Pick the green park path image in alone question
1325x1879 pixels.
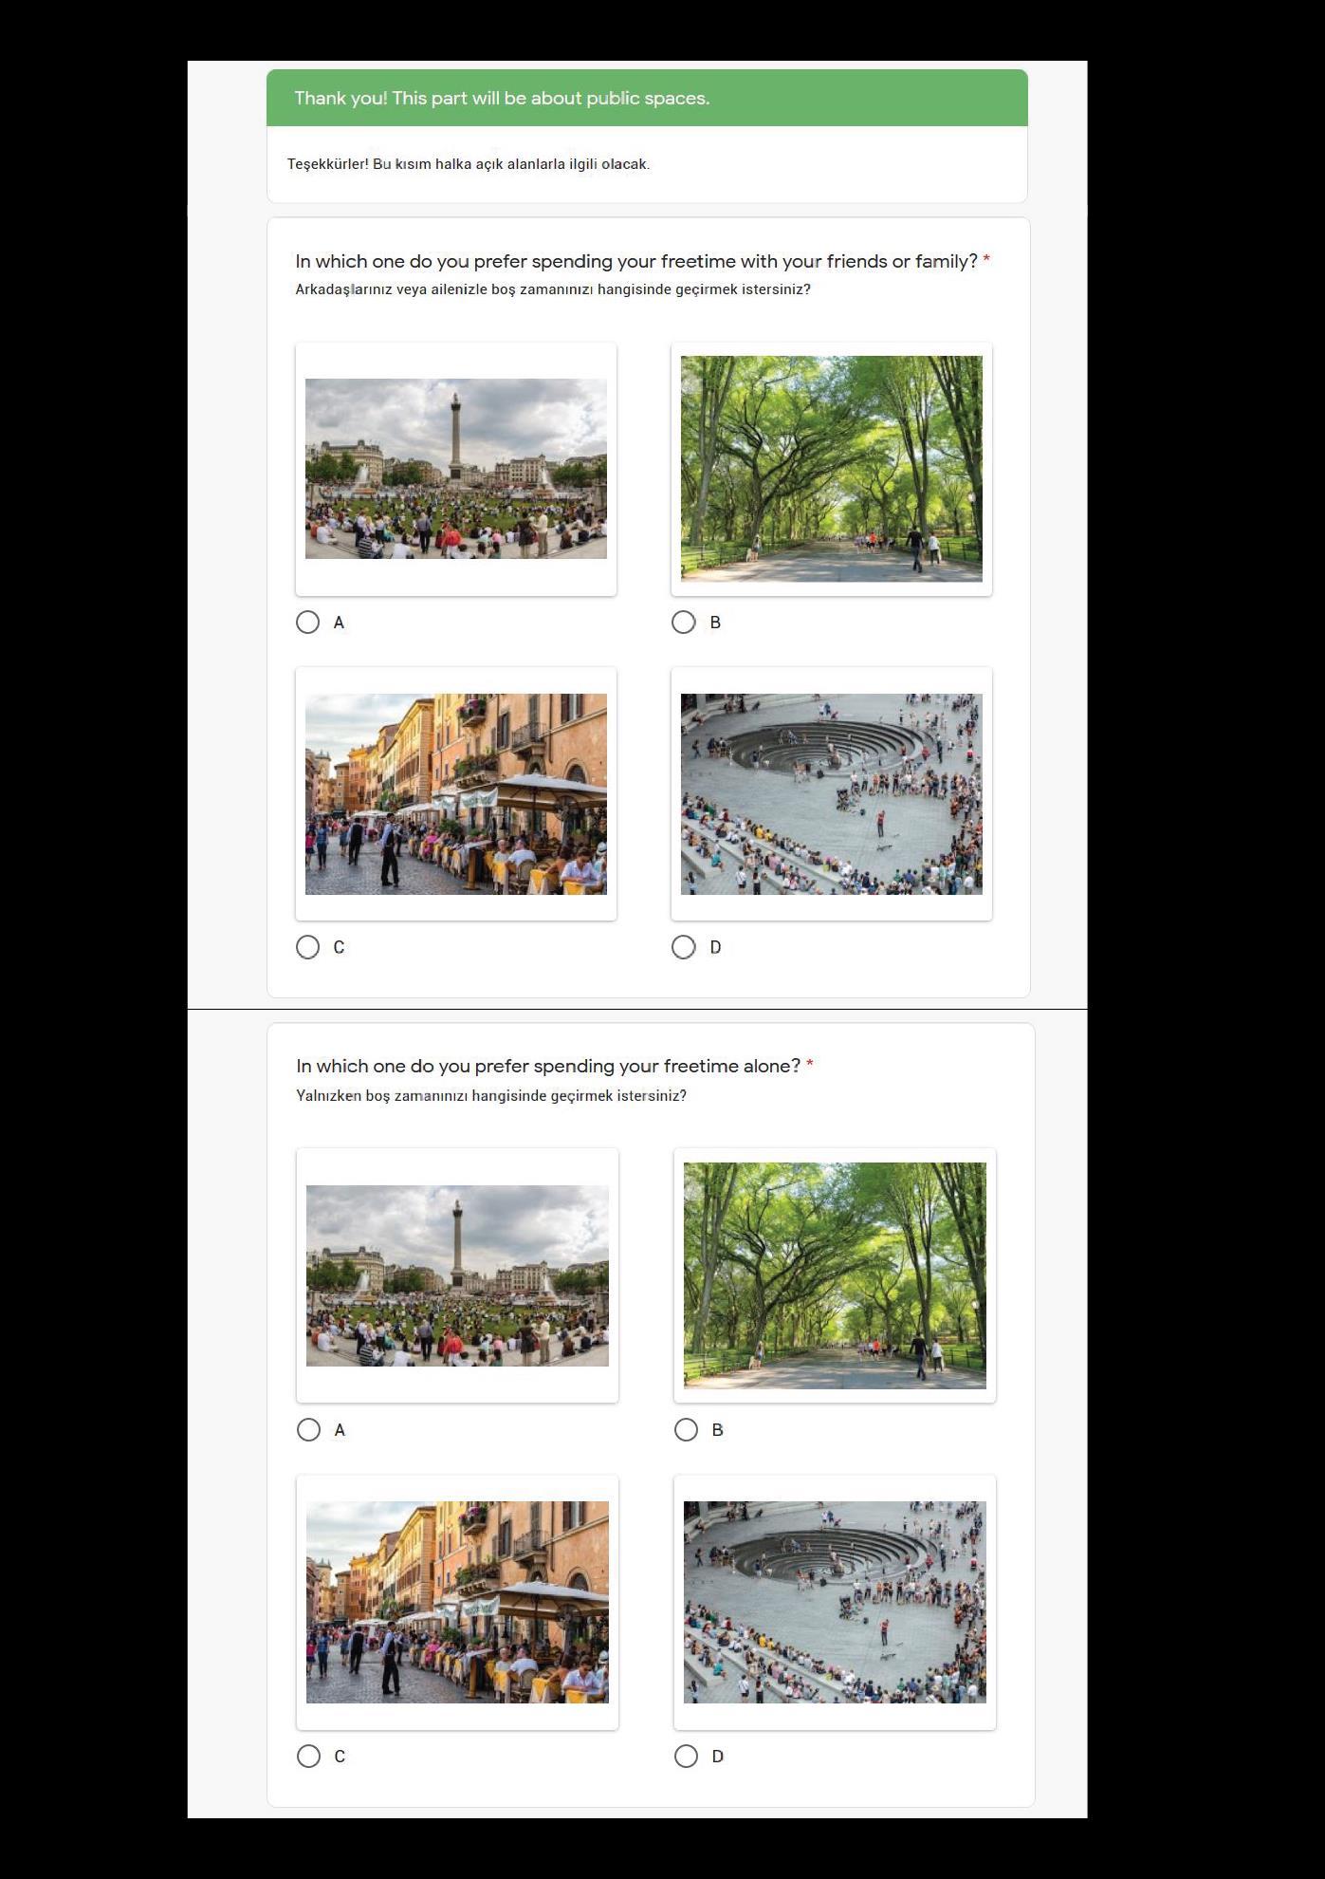[x=835, y=1276]
